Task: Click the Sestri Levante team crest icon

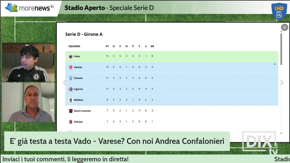Action: point(71,111)
